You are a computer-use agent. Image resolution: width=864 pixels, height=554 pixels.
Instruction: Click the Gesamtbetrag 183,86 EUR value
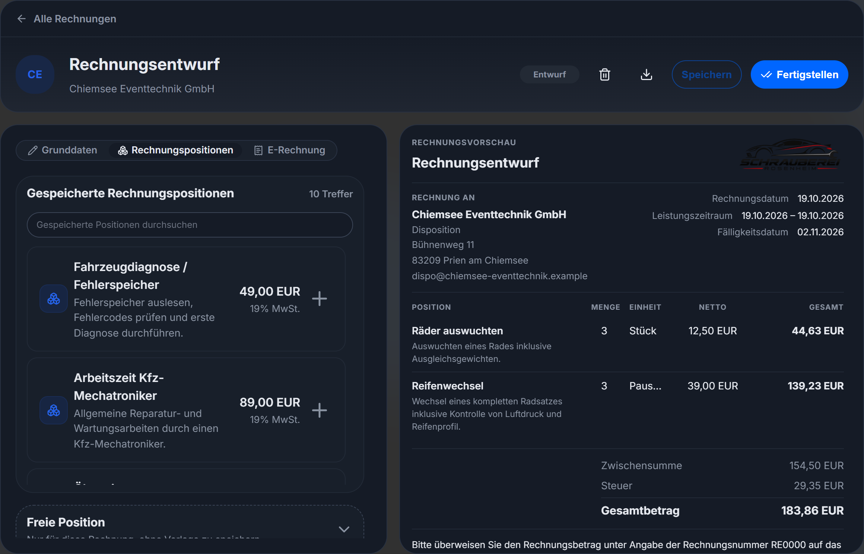812,510
